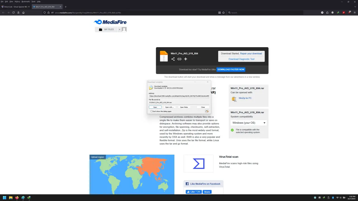Click the Close button in download dialog
This screenshot has width=358, height=201.
(203, 107)
